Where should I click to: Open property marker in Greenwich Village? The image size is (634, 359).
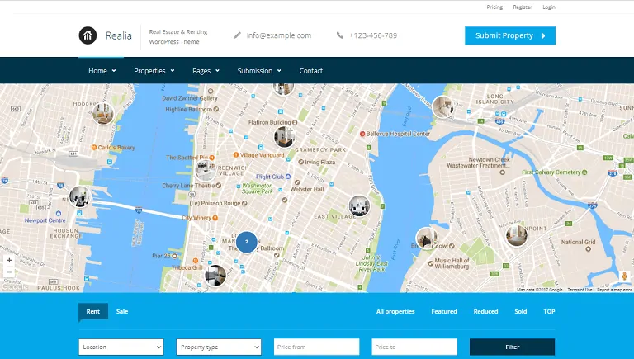pyautogui.click(x=206, y=171)
